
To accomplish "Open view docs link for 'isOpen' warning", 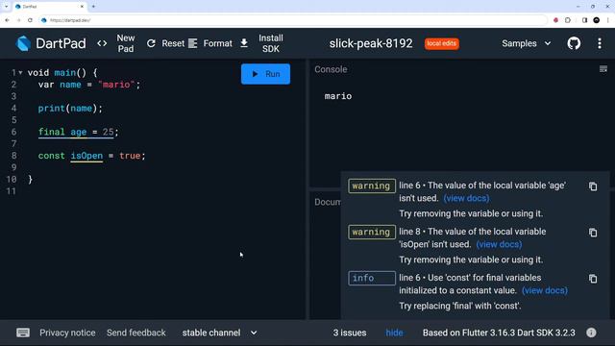I will [x=499, y=244].
